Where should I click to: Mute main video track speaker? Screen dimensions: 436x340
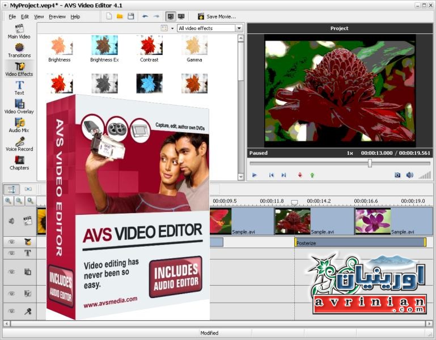coord(11,221)
